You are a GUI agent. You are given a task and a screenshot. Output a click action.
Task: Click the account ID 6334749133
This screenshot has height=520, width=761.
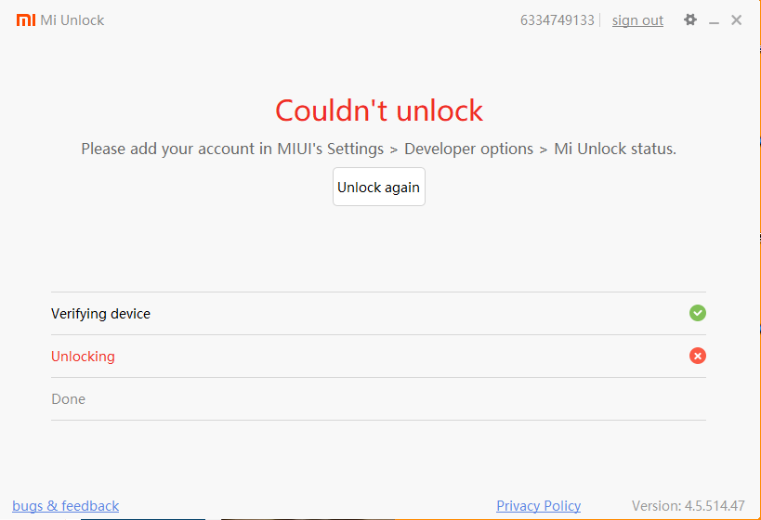[557, 20]
